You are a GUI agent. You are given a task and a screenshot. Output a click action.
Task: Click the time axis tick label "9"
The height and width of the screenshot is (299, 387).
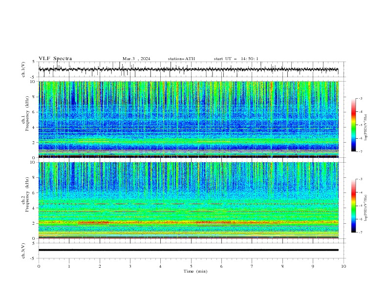pos(313,266)
